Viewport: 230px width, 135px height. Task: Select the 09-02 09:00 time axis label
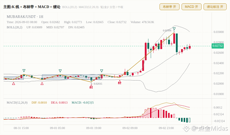click(130, 128)
